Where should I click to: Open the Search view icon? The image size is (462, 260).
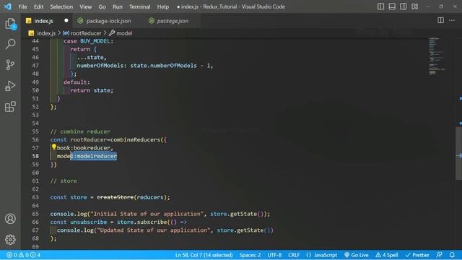tap(10, 44)
